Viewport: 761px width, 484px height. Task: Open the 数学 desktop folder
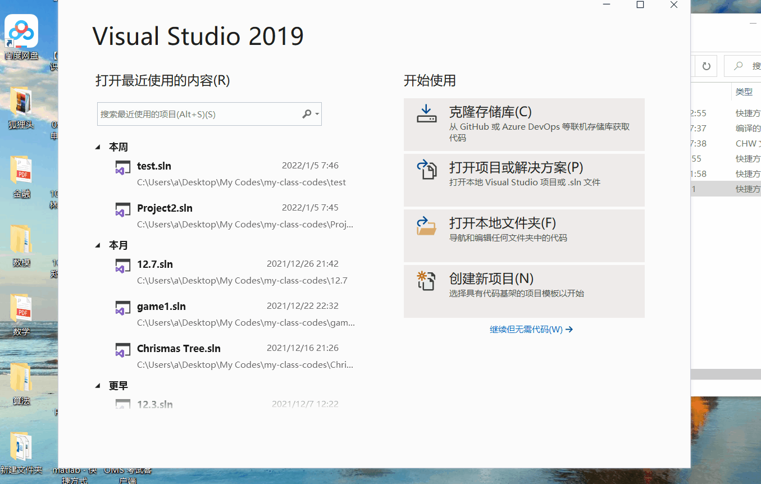coord(21,315)
